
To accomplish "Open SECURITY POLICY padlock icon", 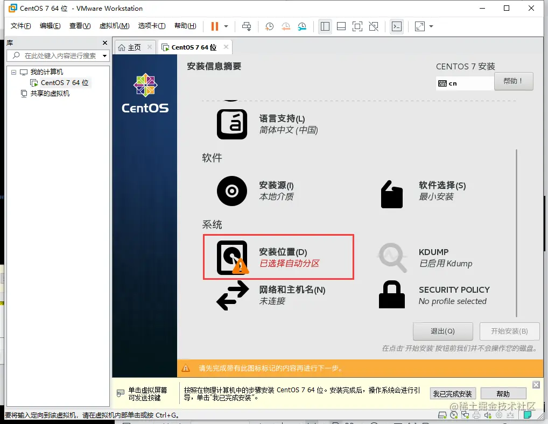I will point(392,294).
